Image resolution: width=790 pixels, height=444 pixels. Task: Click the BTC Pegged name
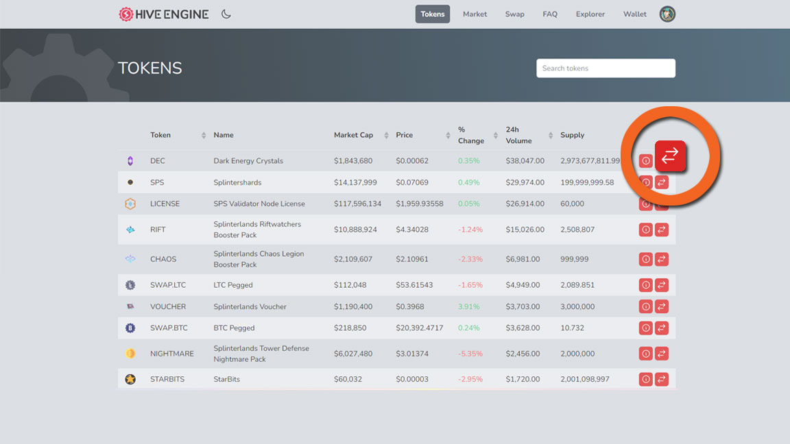click(x=234, y=328)
